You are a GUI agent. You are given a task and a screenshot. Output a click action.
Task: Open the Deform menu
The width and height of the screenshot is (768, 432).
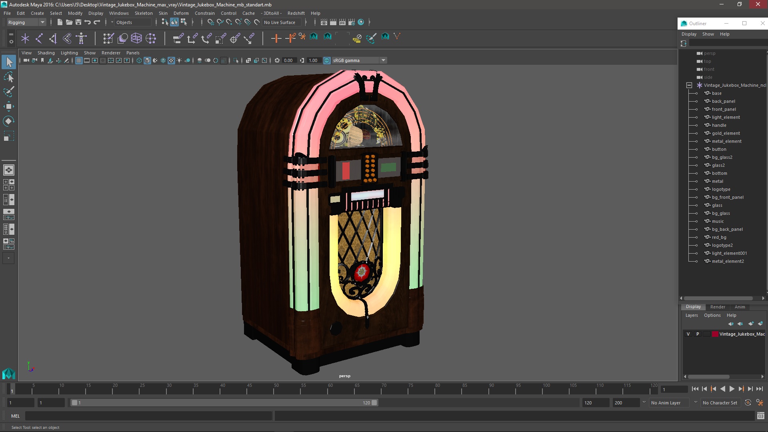tap(181, 13)
